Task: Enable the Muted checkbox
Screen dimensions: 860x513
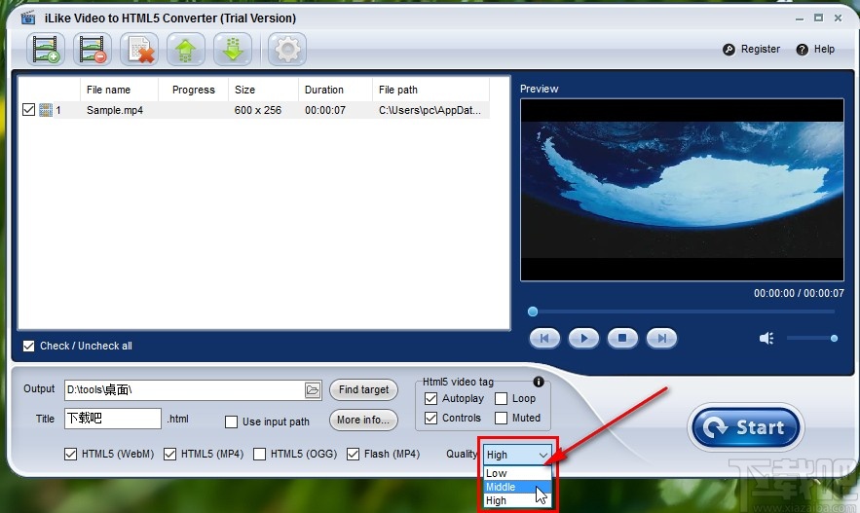Action: [501, 419]
